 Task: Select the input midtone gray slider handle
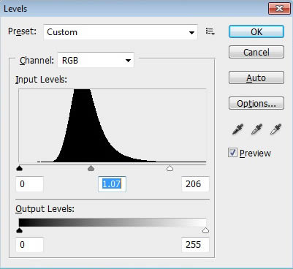click(91, 168)
